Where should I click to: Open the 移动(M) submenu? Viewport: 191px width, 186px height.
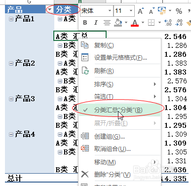click(119, 162)
